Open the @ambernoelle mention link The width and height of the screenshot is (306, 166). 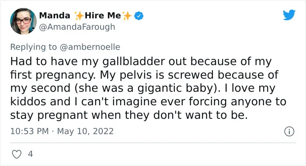pyautogui.click(x=90, y=47)
